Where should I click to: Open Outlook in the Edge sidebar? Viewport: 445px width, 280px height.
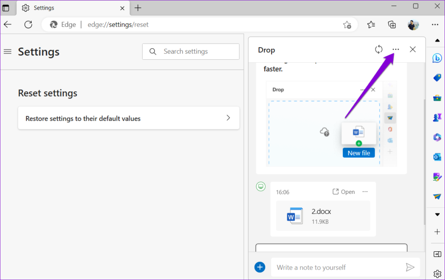point(437,157)
